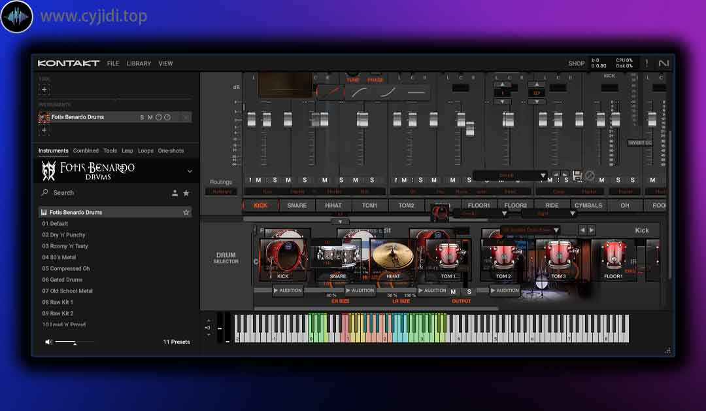Toggle the INVERT OC button

click(640, 143)
